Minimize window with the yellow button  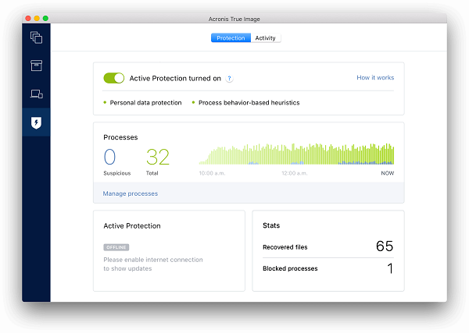click(37, 17)
